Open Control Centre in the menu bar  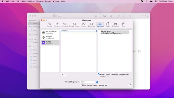click(156, 1)
